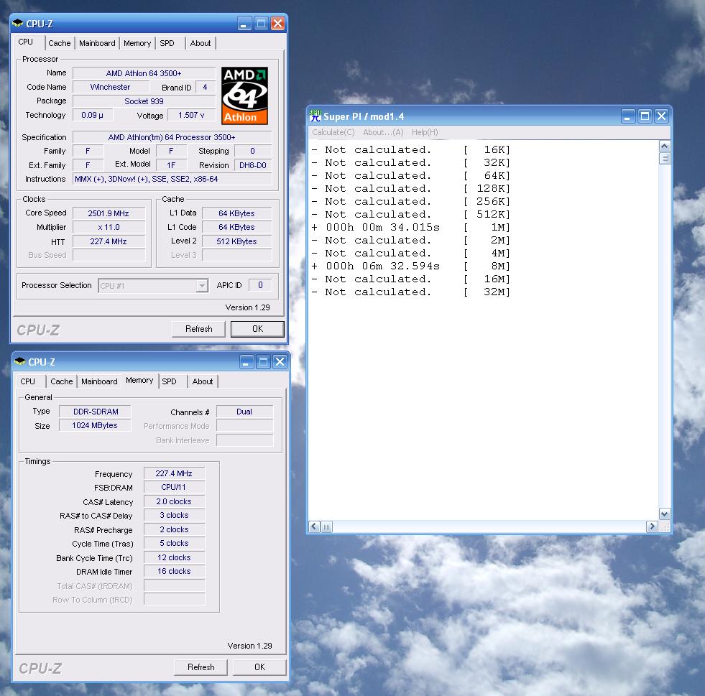Open About tab in top CPU-Z window
This screenshot has height=696, width=705.
tap(200, 43)
